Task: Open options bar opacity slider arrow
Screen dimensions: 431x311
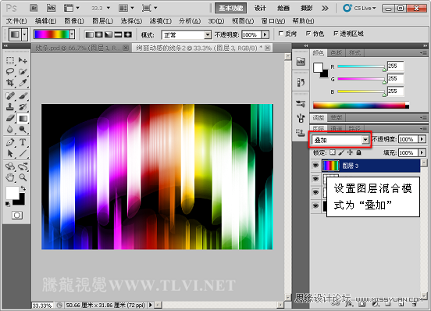Action: point(265,34)
